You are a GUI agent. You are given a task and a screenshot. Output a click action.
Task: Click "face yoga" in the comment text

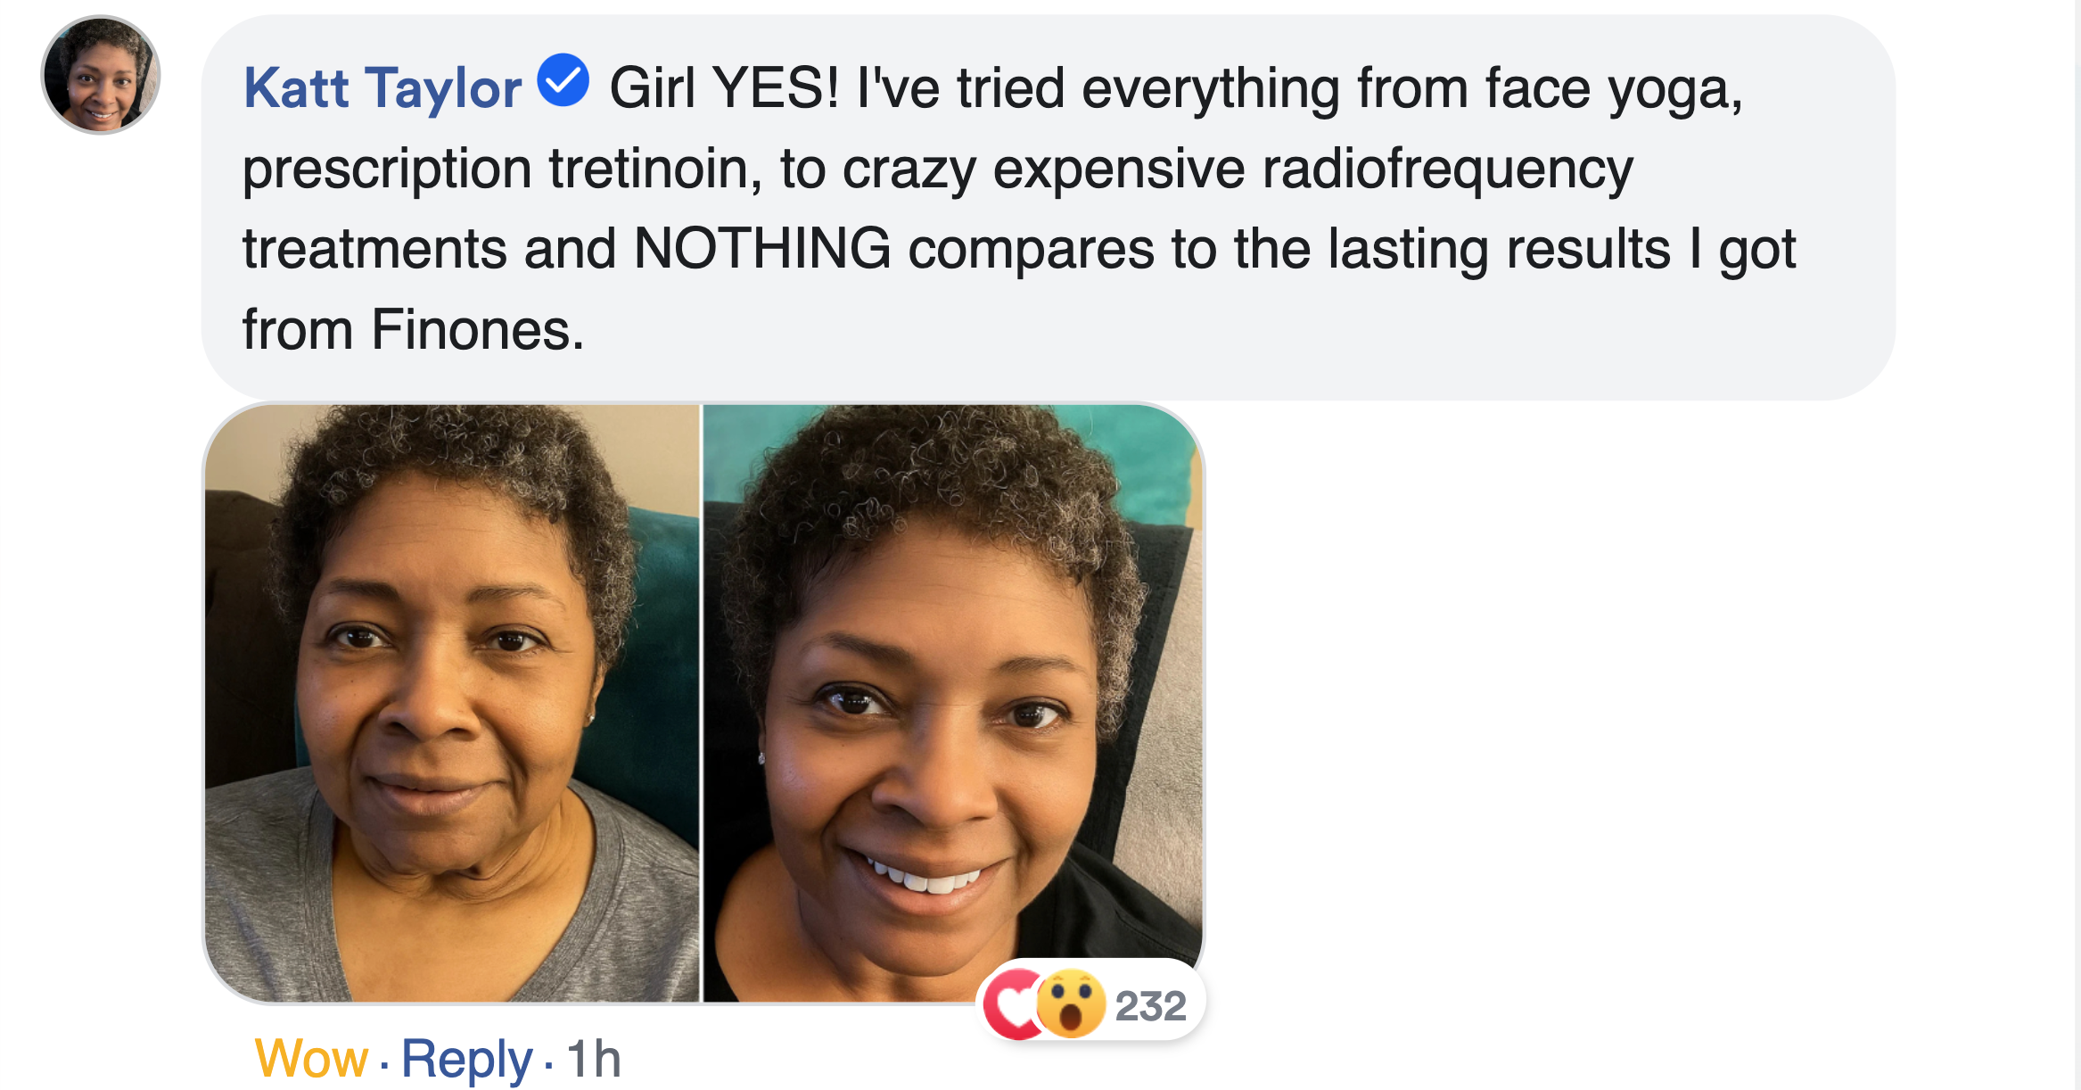(1612, 88)
